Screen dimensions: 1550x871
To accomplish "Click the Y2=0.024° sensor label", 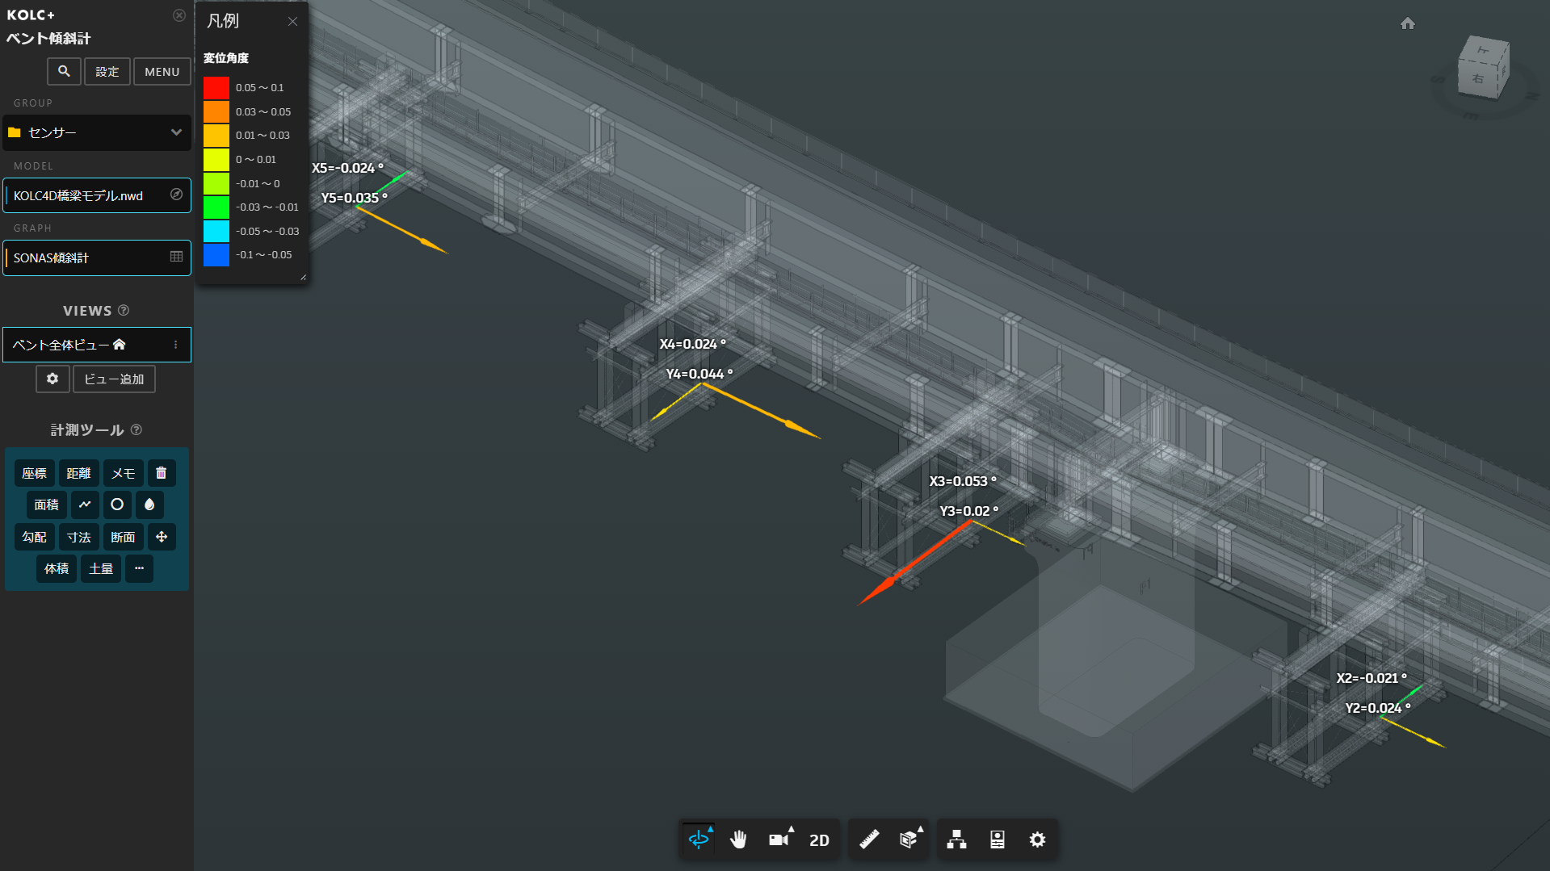I will coord(1378,708).
